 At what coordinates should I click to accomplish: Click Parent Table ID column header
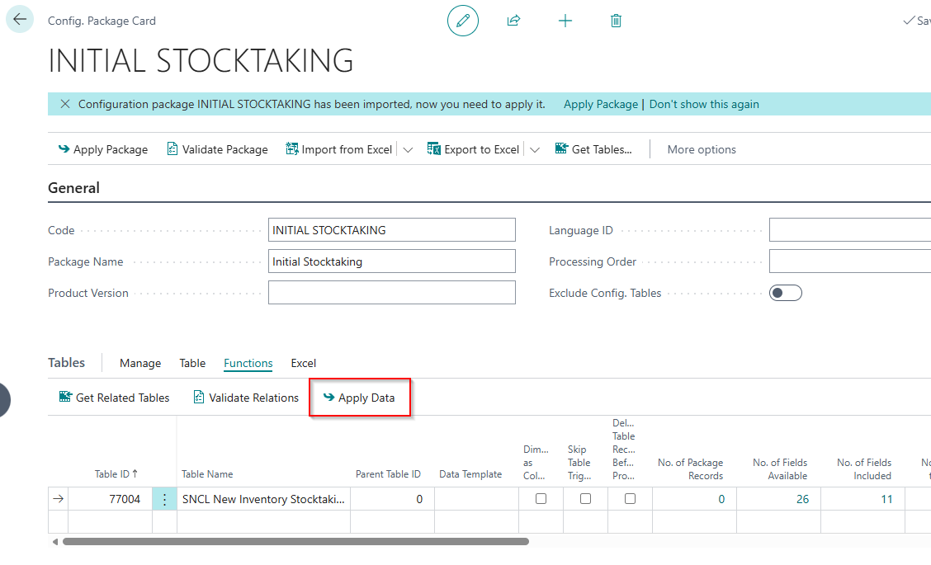coord(388,473)
